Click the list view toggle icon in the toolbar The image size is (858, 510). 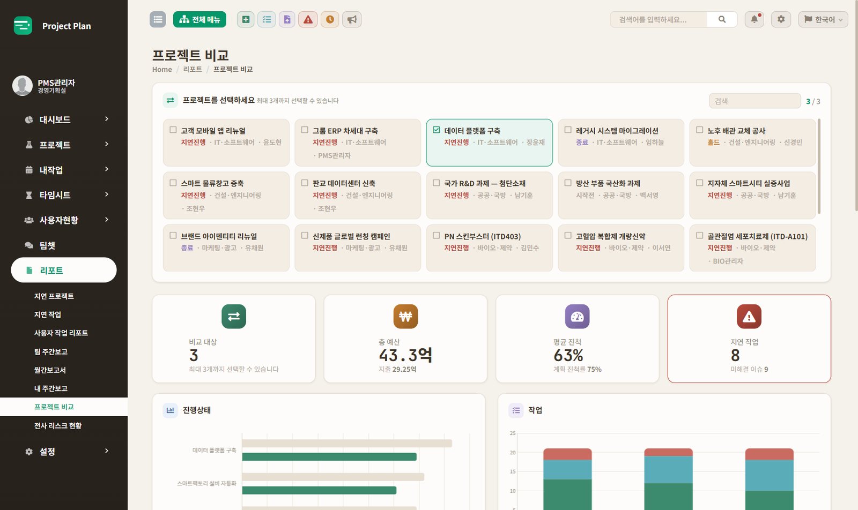pyautogui.click(x=158, y=19)
